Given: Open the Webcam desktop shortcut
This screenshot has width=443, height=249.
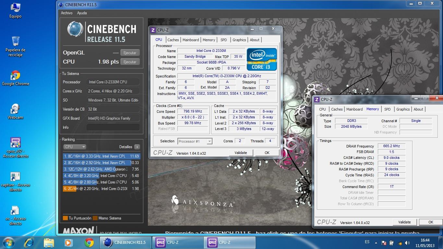Looking at the screenshot, I should pyautogui.click(x=15, y=112).
